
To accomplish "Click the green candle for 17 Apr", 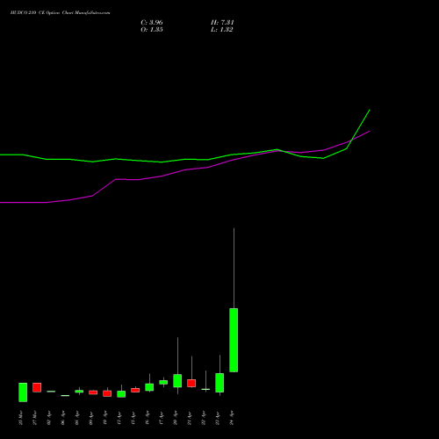I will pyautogui.click(x=163, y=382).
